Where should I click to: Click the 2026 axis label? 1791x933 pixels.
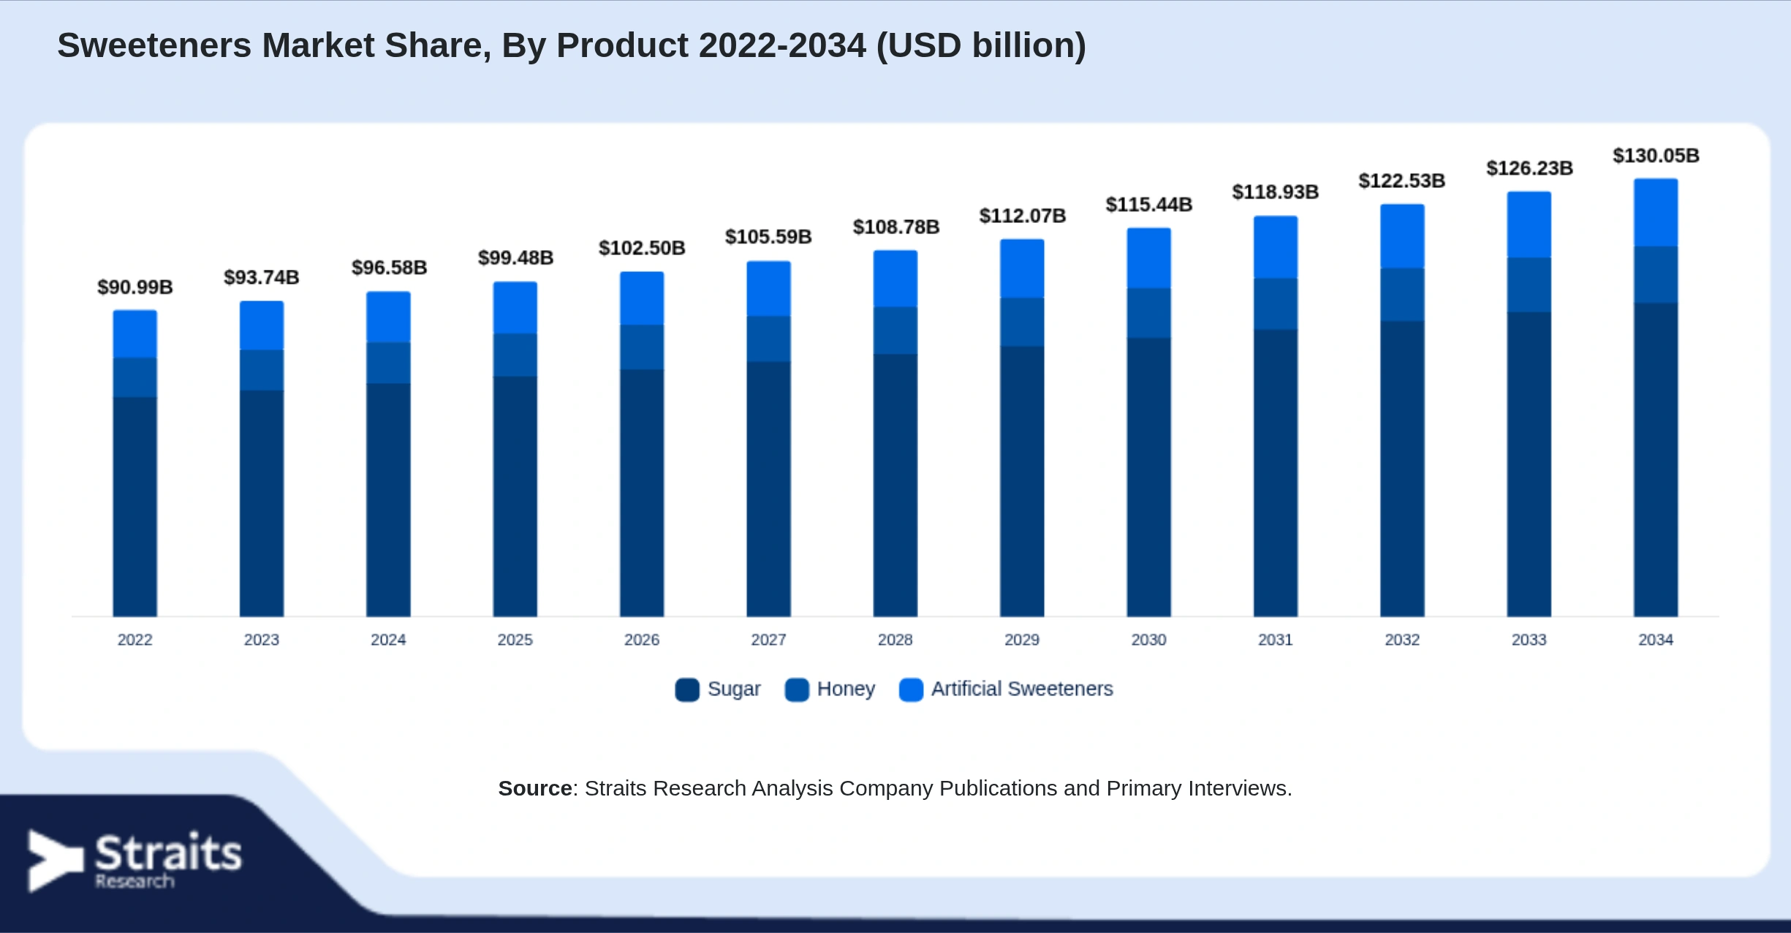coord(642,640)
